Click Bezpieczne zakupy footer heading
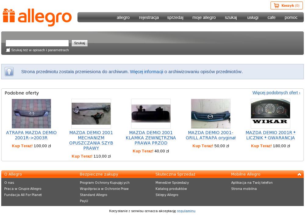This screenshot has width=305, height=217. tap(99, 174)
